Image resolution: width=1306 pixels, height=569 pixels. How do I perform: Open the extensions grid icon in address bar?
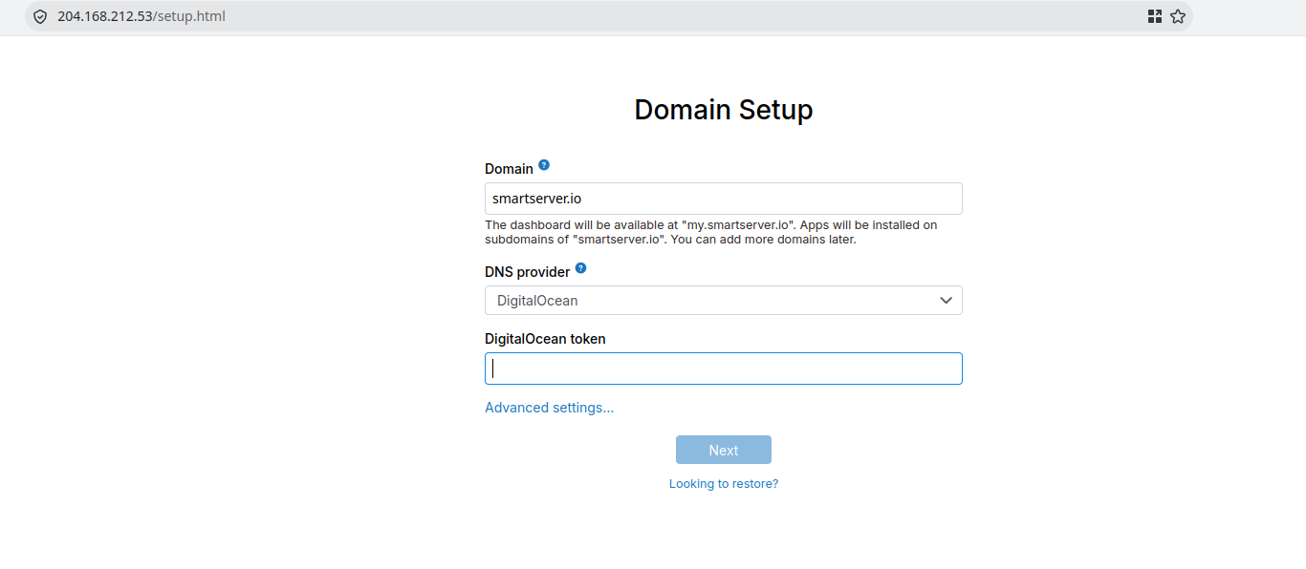[x=1155, y=16]
